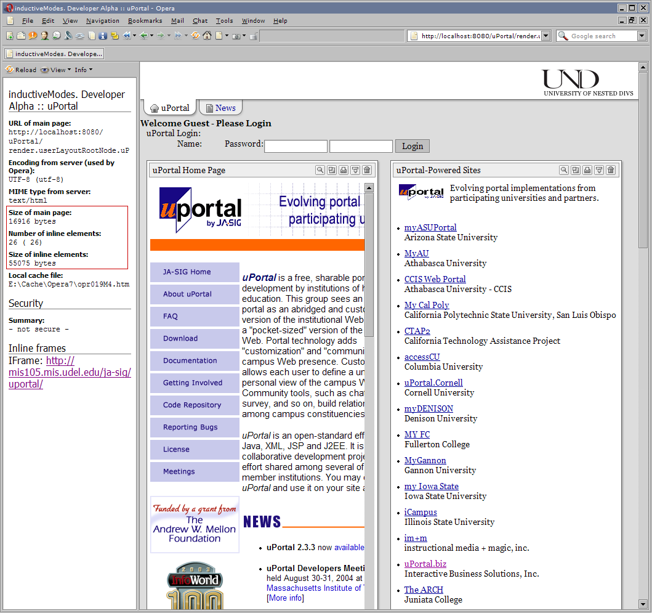The width and height of the screenshot is (652, 613).
Task: Click the camera images toolbar icon
Action: pyautogui.click(x=236, y=36)
